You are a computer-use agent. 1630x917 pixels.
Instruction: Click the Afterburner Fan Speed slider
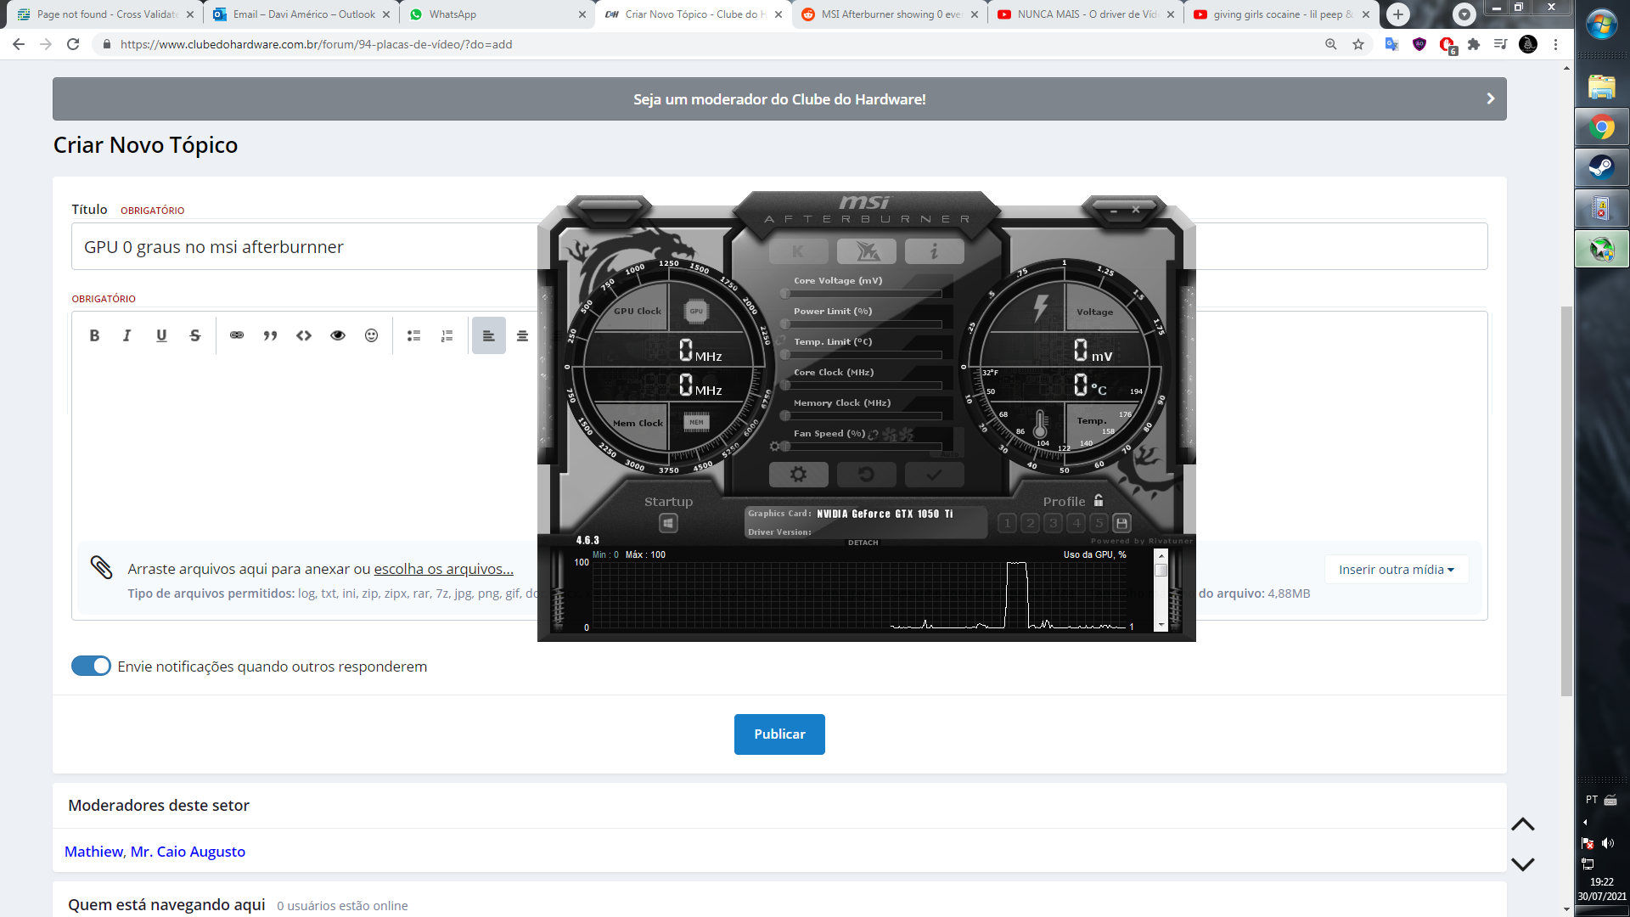tap(862, 447)
